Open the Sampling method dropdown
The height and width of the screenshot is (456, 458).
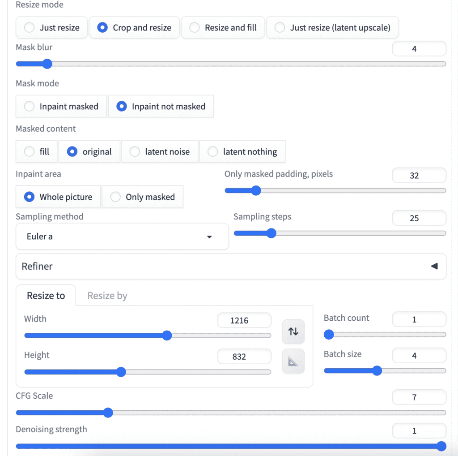click(x=122, y=237)
